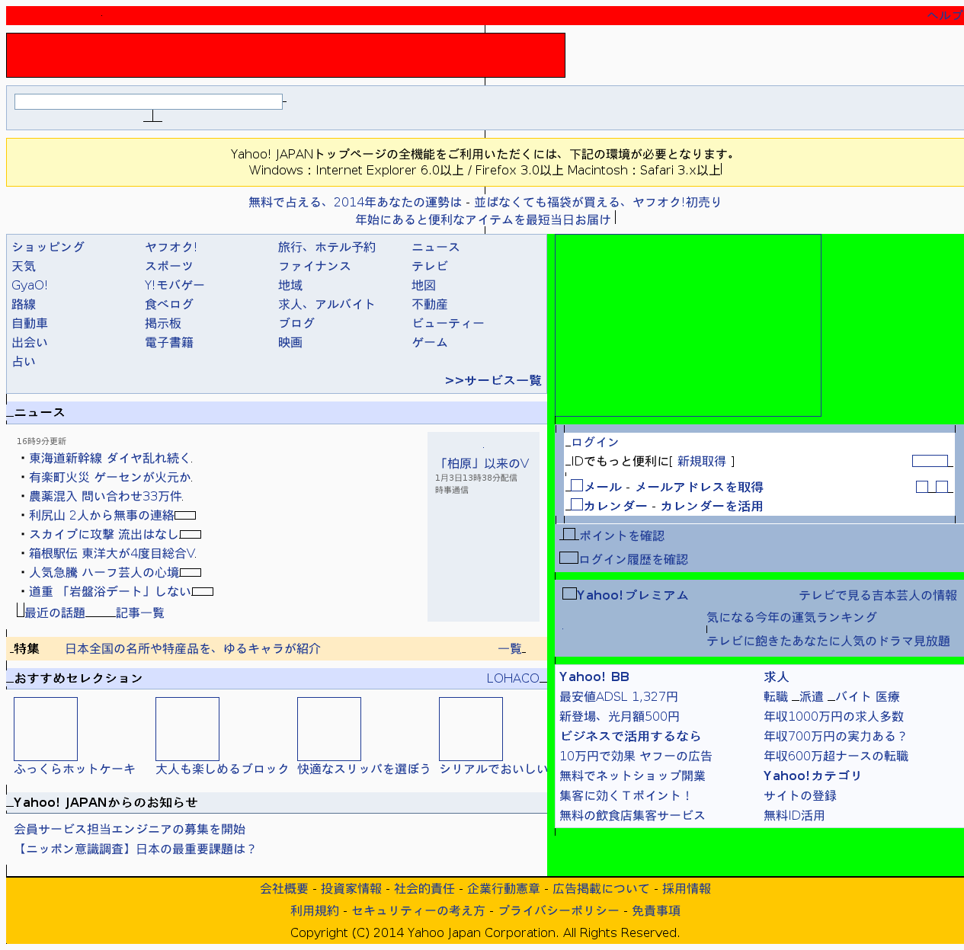This screenshot has width=964, height=950.
Task: Open the ファイナンス service link
Action: 315,266
